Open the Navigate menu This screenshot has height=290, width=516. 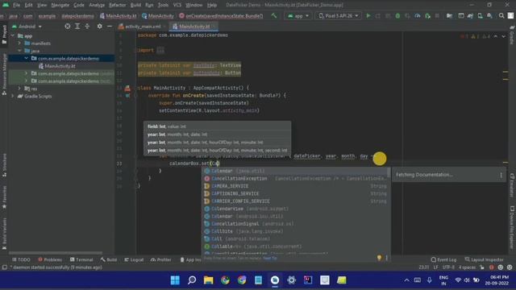[60, 5]
